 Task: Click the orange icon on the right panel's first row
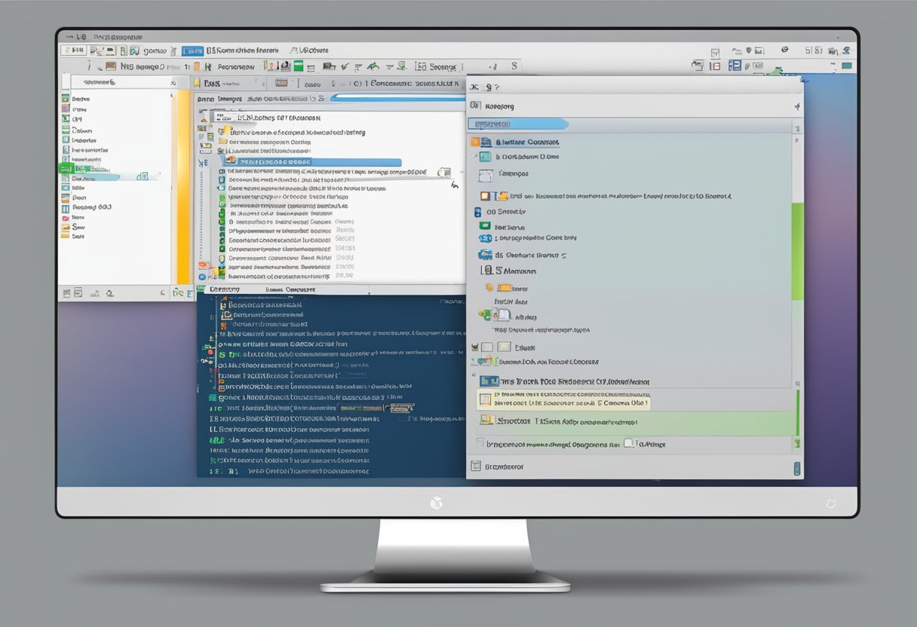pyautogui.click(x=475, y=142)
